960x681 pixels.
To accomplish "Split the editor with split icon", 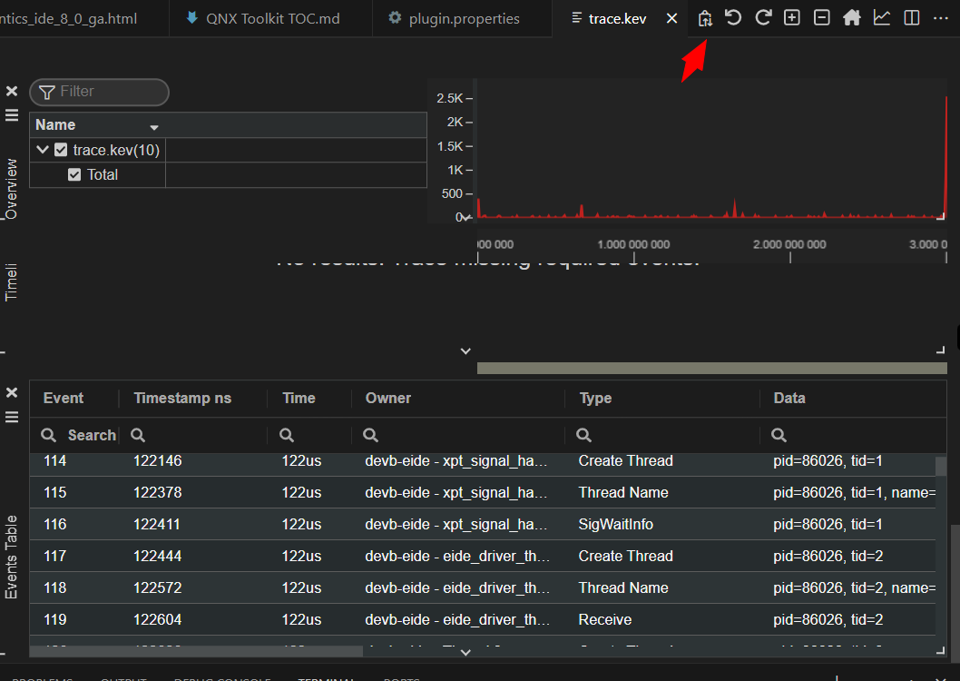I will click(x=912, y=18).
